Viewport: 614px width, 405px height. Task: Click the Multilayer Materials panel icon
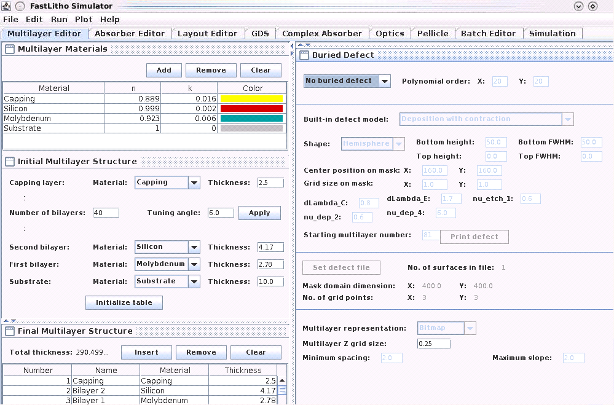10,49
